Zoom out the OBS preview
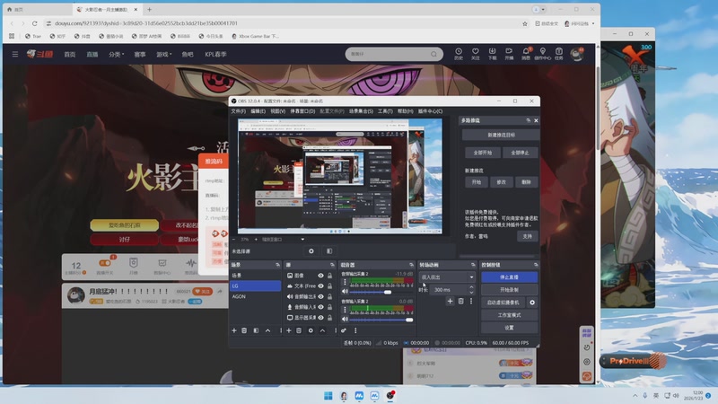This screenshot has height=404, width=718. pos(233,239)
